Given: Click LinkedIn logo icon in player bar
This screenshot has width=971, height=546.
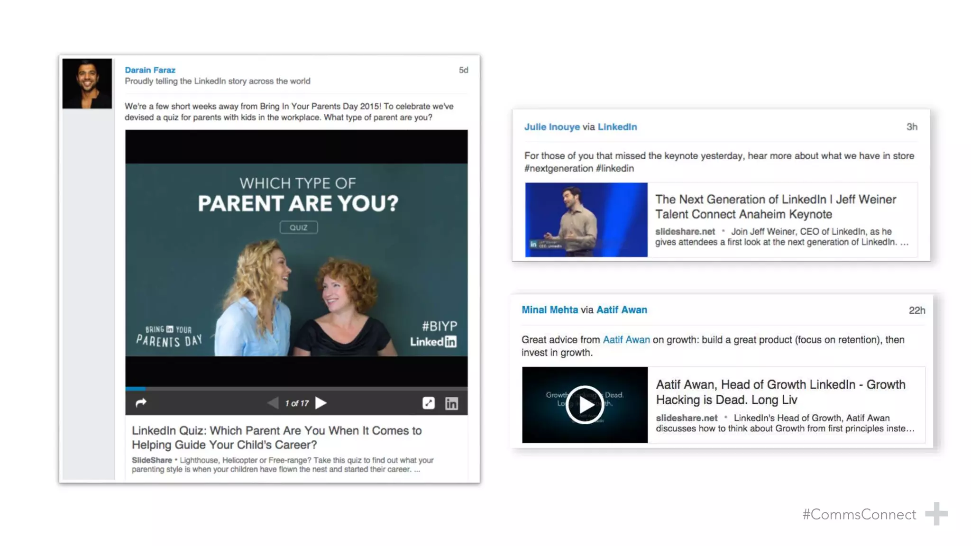Looking at the screenshot, I should click(451, 403).
